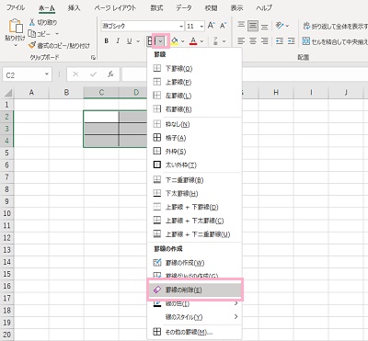Select 上罫線 (Top Border) in menu
The height and width of the screenshot is (341, 368).
click(x=194, y=82)
